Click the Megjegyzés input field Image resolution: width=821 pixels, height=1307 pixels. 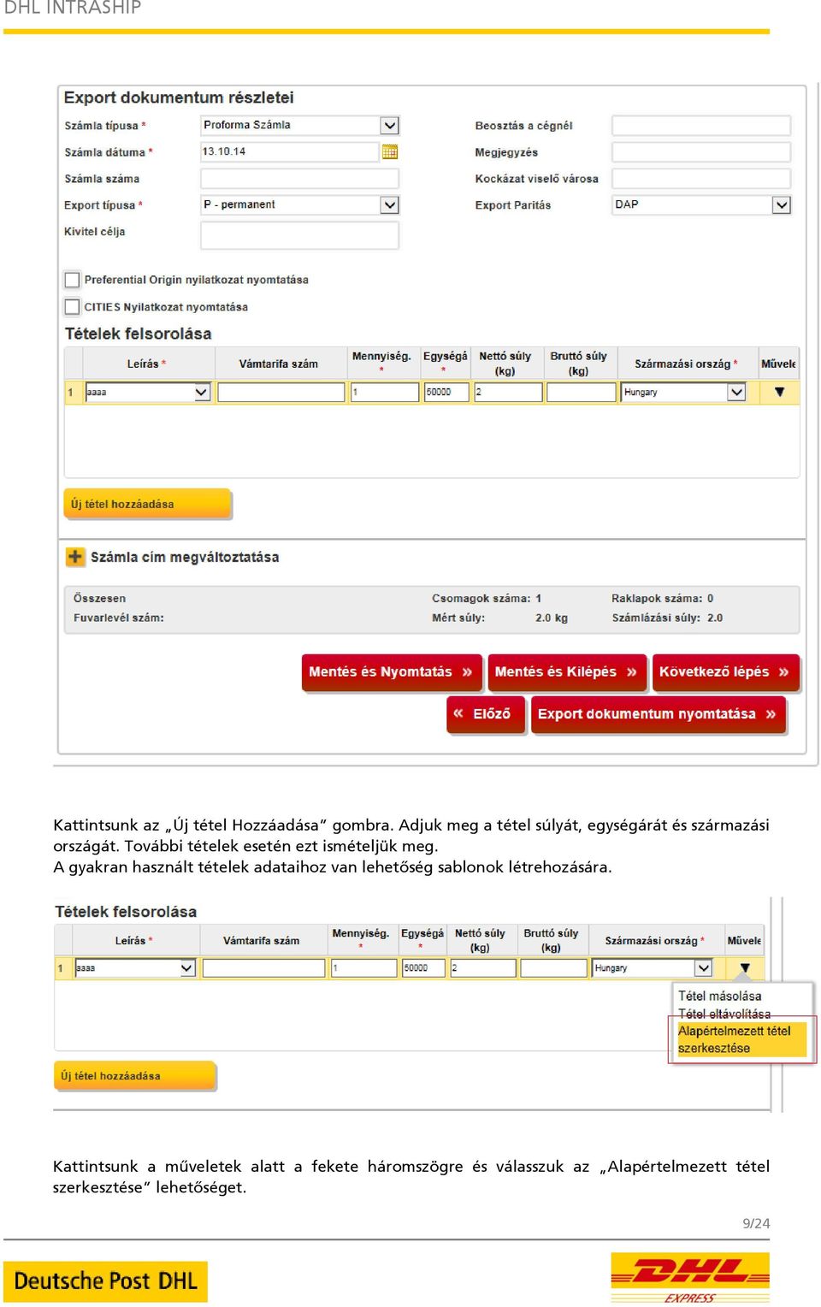(x=701, y=152)
